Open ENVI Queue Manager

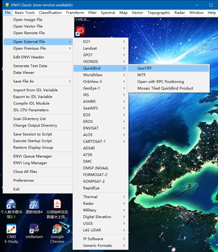click(38, 156)
